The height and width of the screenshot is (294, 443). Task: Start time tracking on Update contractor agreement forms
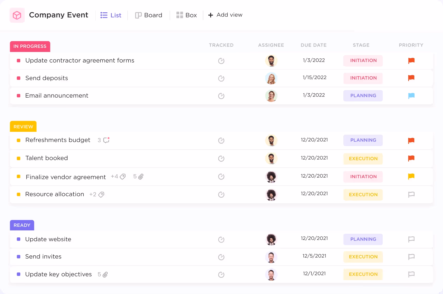pyautogui.click(x=221, y=61)
